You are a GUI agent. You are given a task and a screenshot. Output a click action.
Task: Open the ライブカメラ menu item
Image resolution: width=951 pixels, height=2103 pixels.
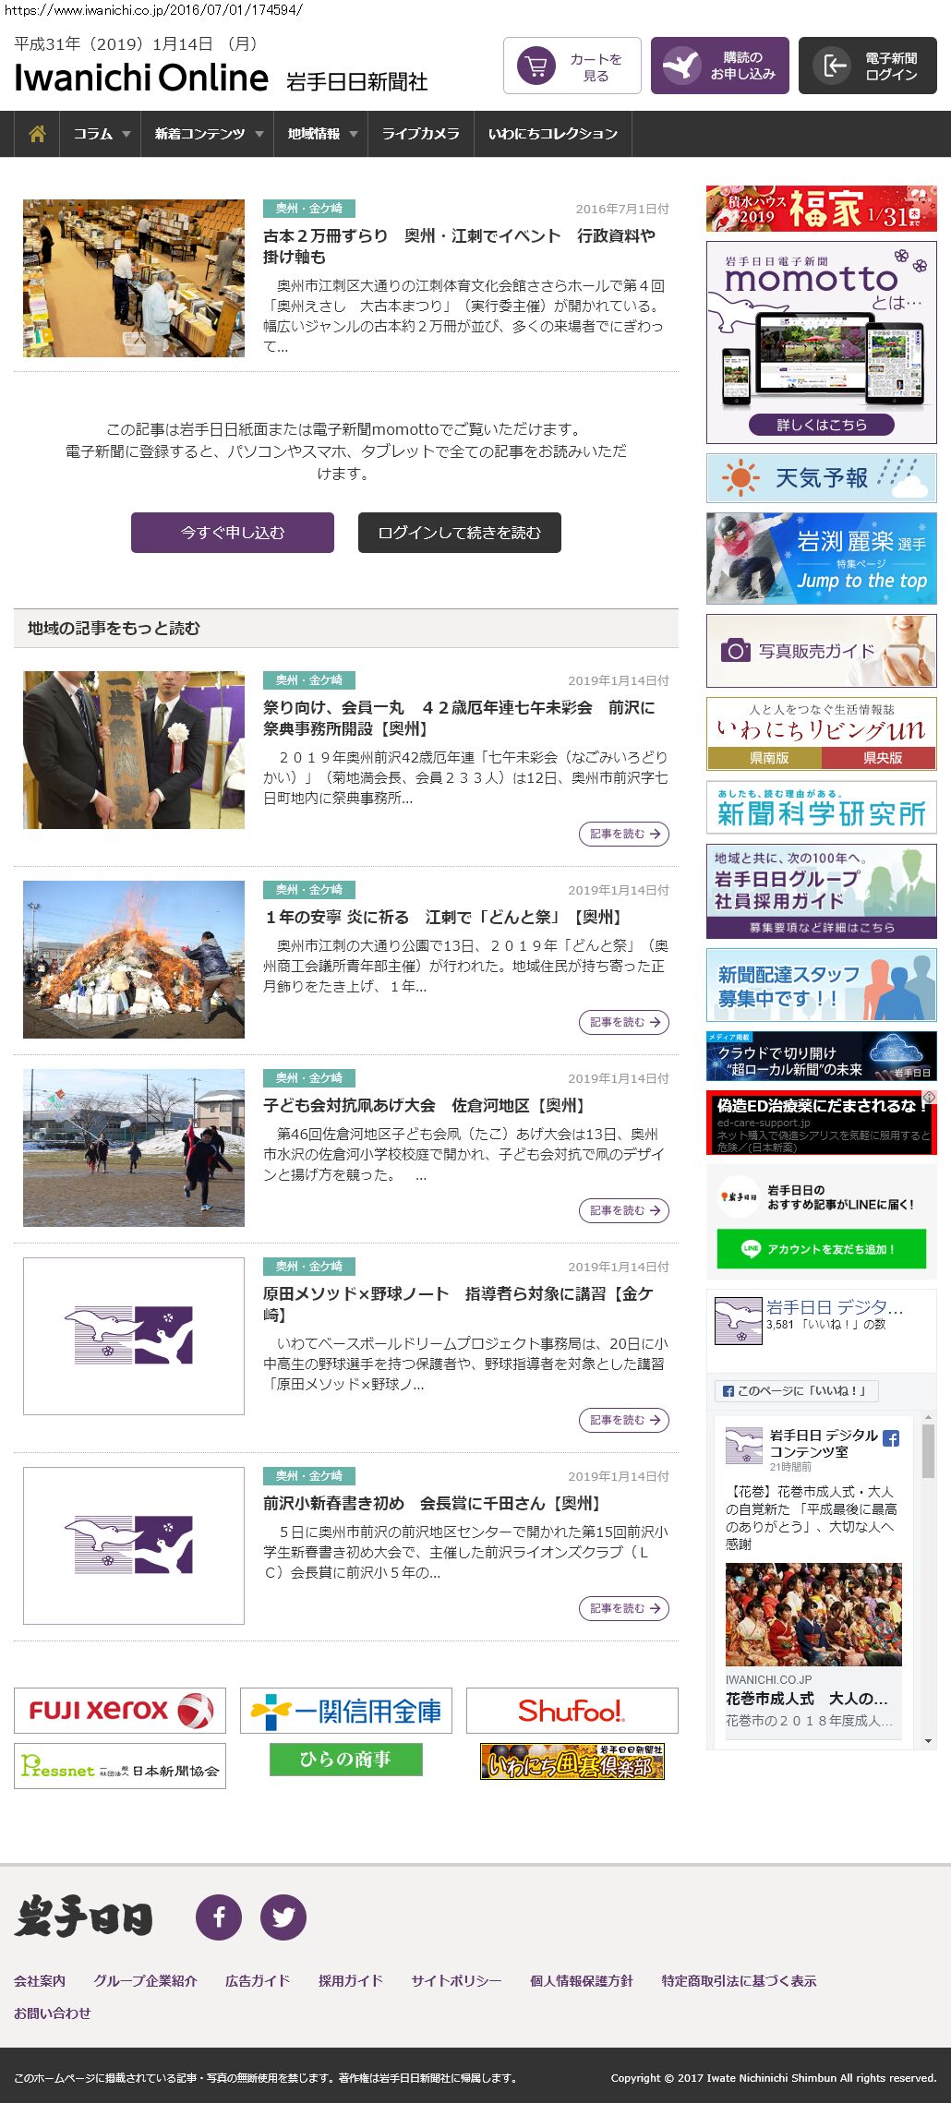[x=420, y=134]
